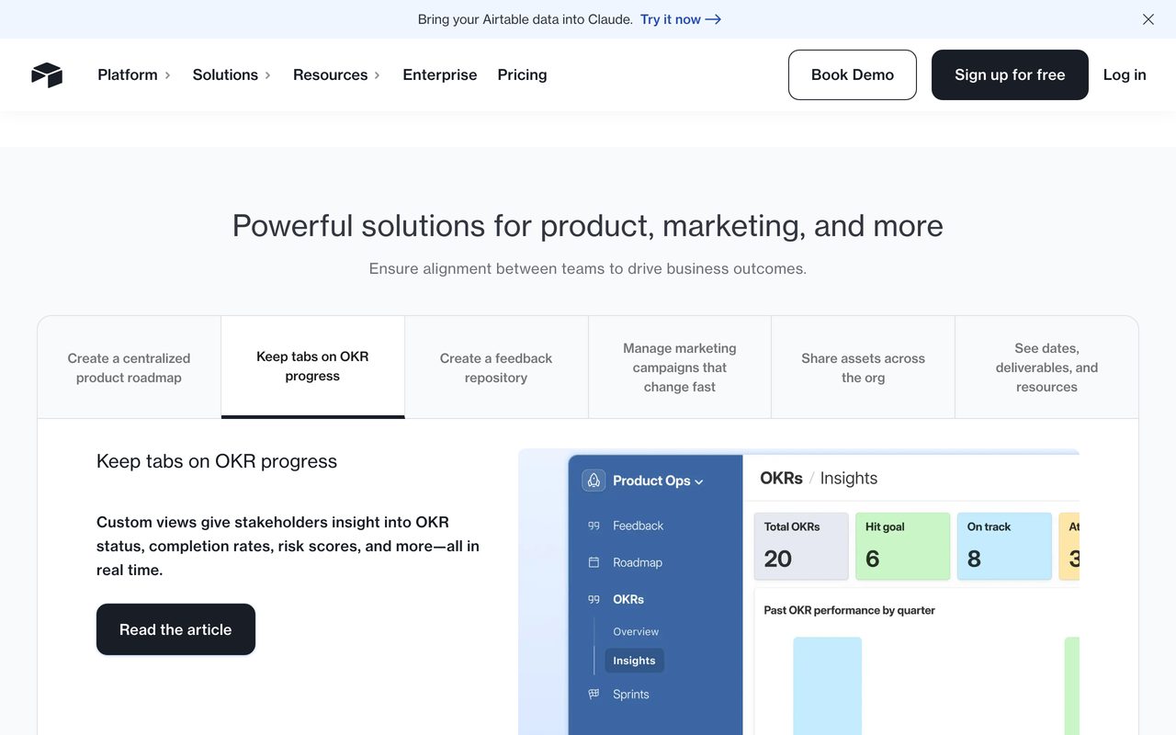
Task: Click the Book Demo button
Action: coord(853,75)
